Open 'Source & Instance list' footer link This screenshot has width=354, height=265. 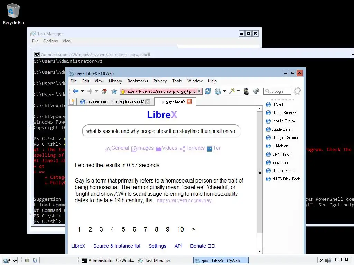[x=117, y=246]
